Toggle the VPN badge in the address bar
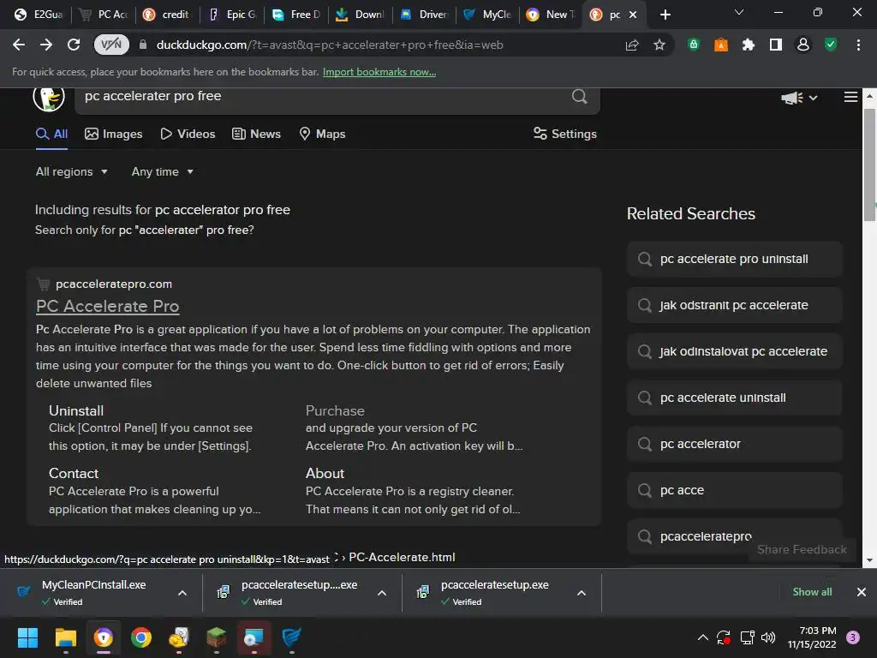The image size is (877, 658). click(111, 45)
